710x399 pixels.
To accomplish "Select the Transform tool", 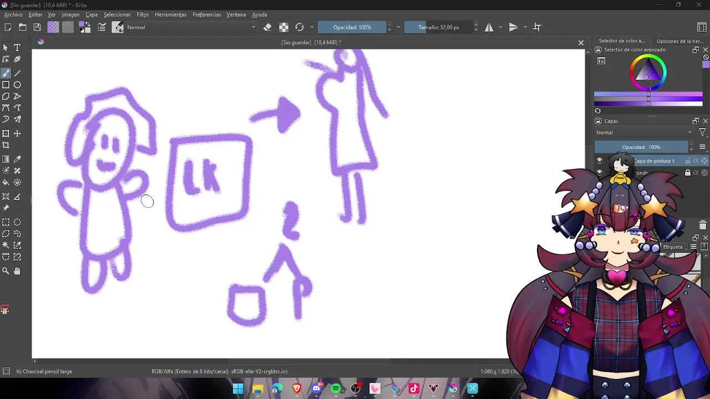I will pyautogui.click(x=6, y=134).
